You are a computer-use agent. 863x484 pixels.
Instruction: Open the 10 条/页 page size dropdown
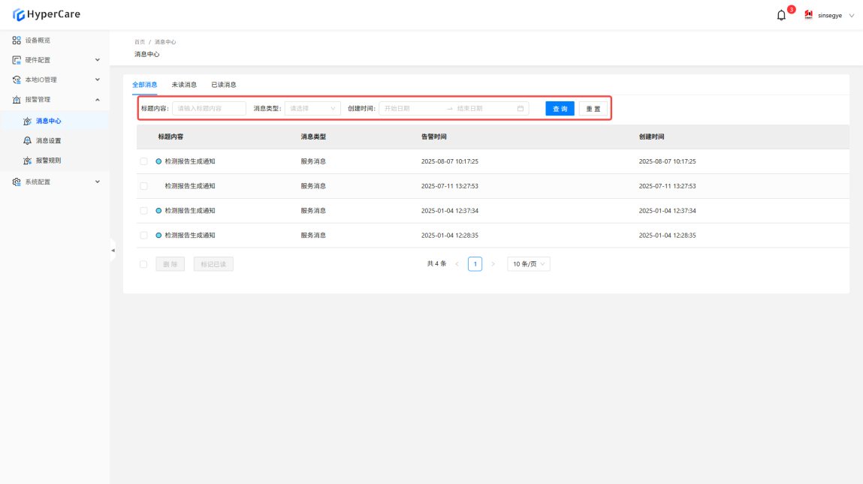[x=529, y=264]
